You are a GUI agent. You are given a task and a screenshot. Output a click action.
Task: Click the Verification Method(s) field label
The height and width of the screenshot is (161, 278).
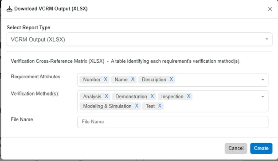tap(35, 94)
